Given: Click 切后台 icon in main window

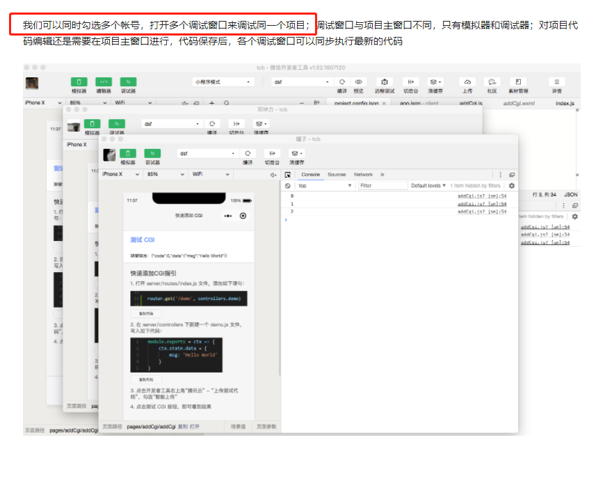Looking at the screenshot, I should pyautogui.click(x=410, y=81).
